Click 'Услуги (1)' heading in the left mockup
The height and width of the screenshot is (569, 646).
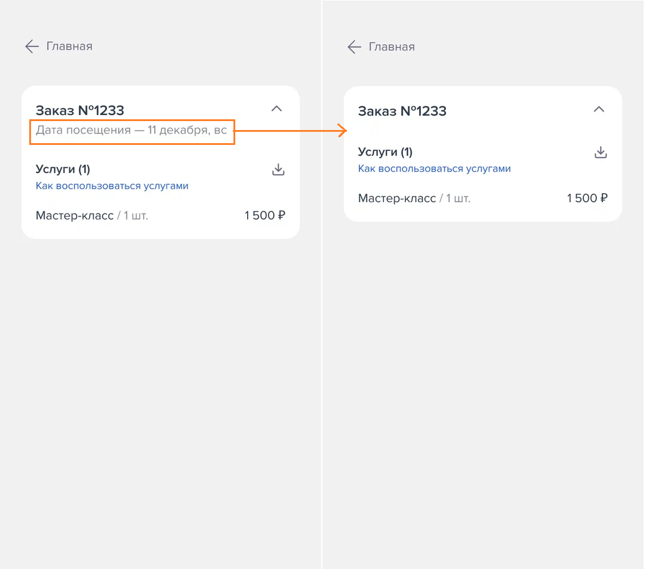(x=63, y=169)
